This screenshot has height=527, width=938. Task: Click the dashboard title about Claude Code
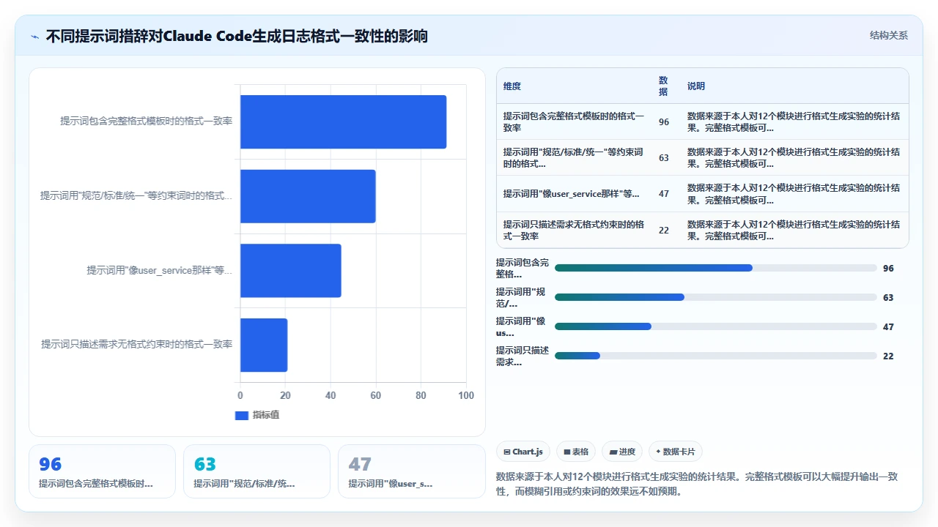click(237, 37)
